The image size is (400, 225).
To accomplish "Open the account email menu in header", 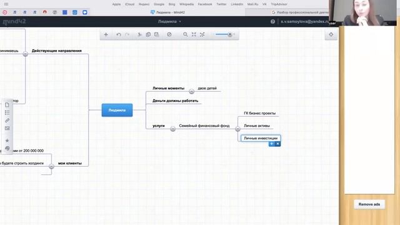I will [304, 22].
